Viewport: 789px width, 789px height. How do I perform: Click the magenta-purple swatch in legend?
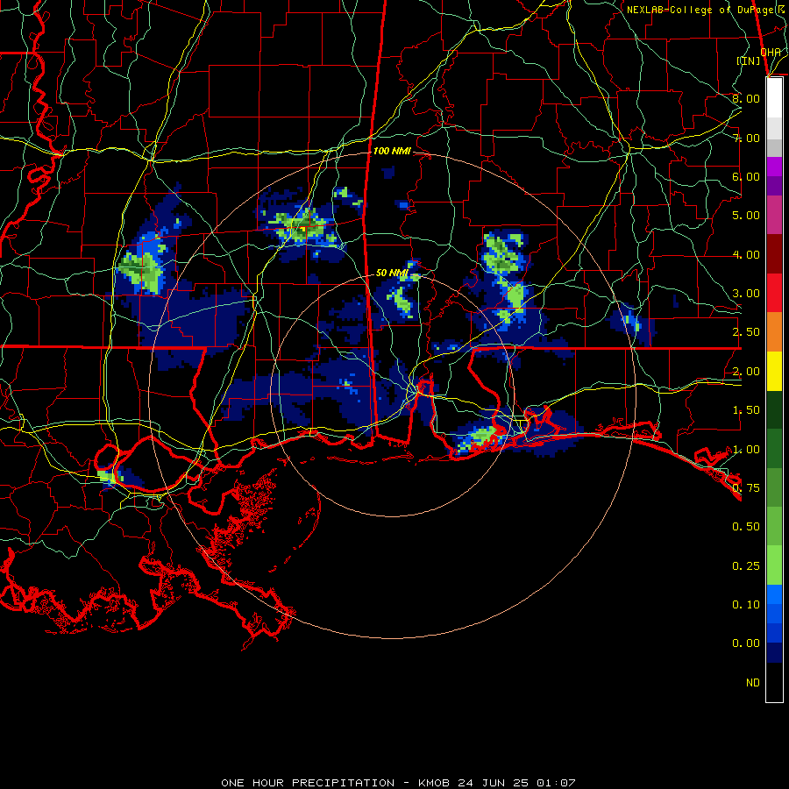[x=774, y=167]
